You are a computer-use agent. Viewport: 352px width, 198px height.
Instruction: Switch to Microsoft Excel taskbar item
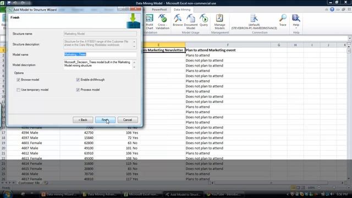[142, 194]
